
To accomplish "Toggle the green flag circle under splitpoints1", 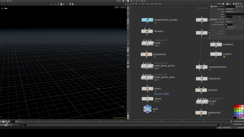I will tap(155, 57).
